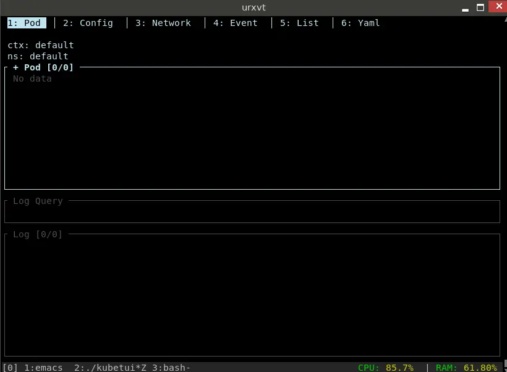Viewport: 507px width, 372px height.
Task: Open the Network tab
Action: 163,23
